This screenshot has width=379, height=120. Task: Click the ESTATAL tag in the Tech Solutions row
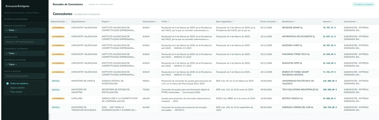coord(56,90)
